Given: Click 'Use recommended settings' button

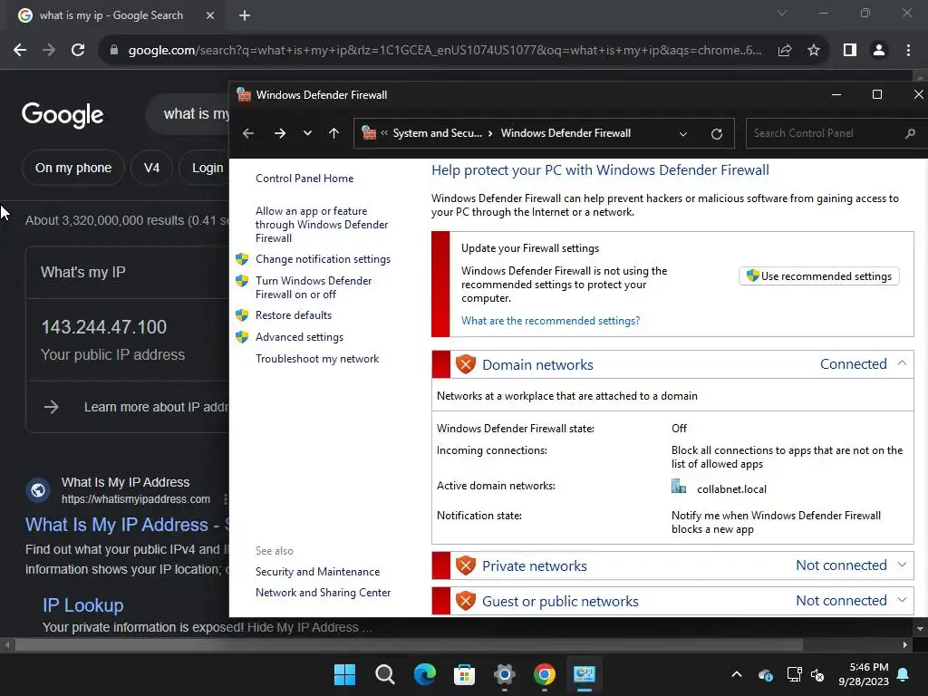Looking at the screenshot, I should 819,276.
